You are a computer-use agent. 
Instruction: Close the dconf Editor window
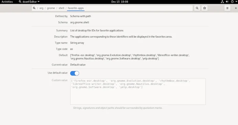(x=236, y=8)
